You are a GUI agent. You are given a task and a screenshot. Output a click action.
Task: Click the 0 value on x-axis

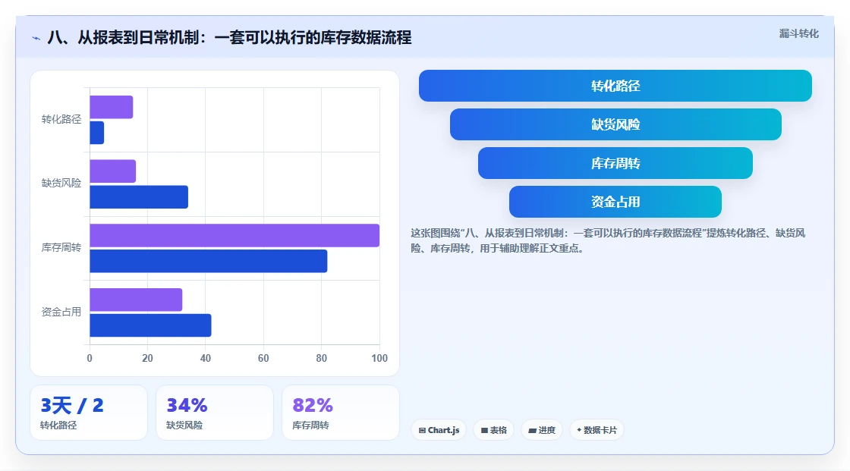[x=90, y=358]
